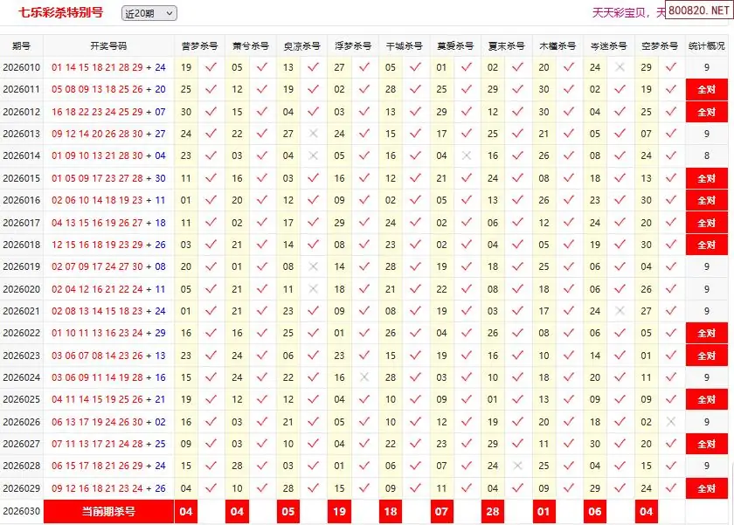Click the gray cross in row 2026010
734x525 pixels.
(x=620, y=67)
